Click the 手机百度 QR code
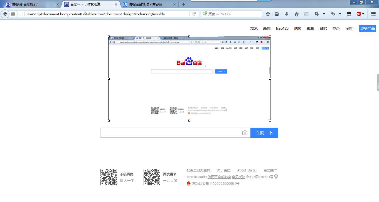This screenshot has width=379, height=202. [x=109, y=177]
